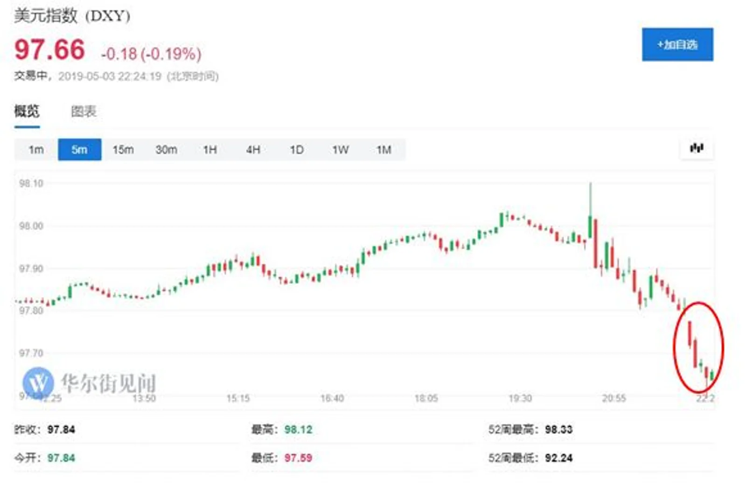Set chart to 4H interval

(253, 150)
